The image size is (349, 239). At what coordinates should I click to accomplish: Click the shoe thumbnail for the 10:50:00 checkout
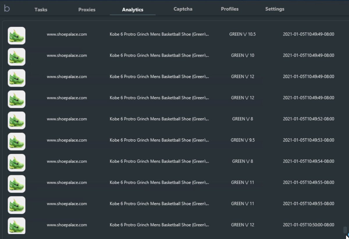[x=17, y=226]
